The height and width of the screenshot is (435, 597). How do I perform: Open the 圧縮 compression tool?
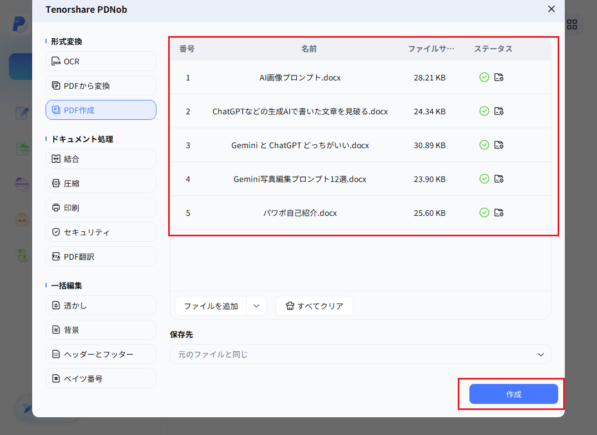tap(100, 183)
